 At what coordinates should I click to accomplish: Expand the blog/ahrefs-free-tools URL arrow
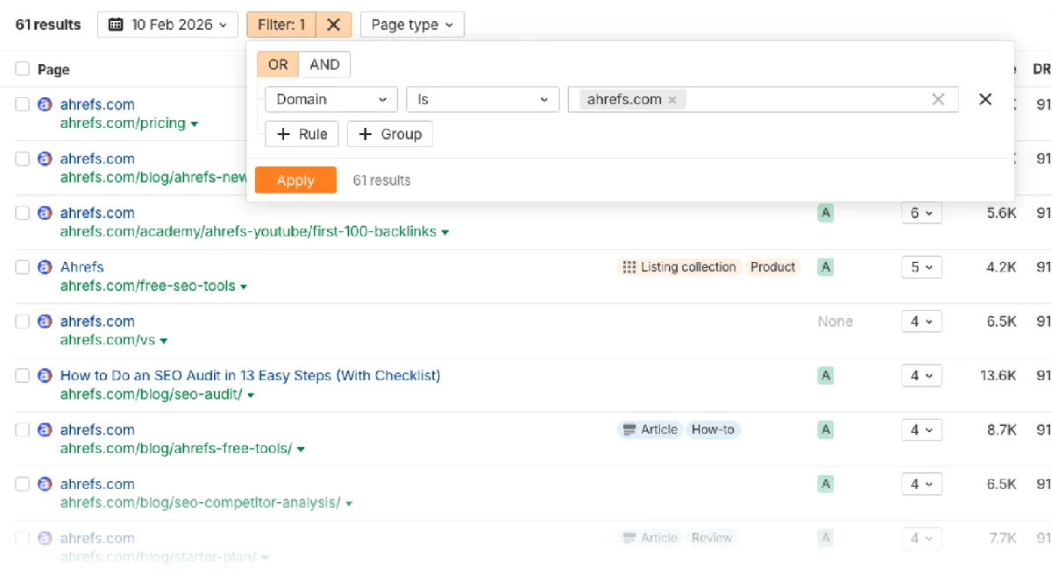coord(301,450)
